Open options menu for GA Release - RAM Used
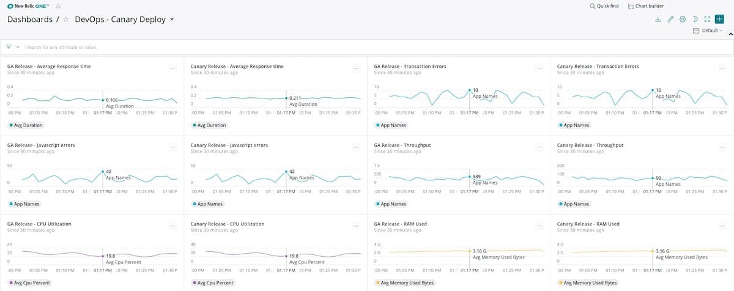The height and width of the screenshot is (291, 734). point(539,226)
